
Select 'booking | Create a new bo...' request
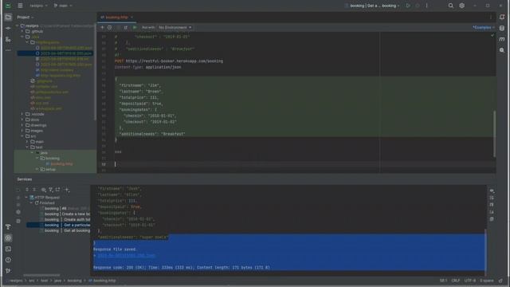67,214
